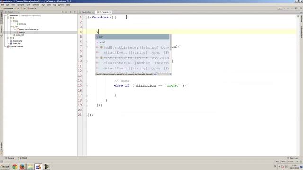Close the index.html editor tab

(x=93, y=12)
